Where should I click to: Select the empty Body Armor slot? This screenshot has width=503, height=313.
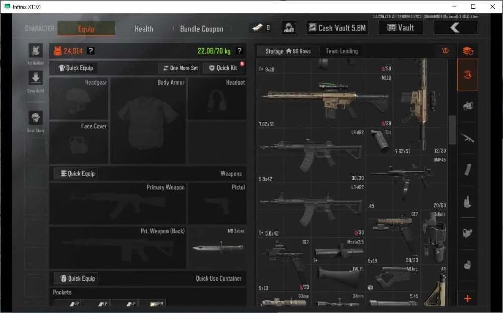click(148, 120)
